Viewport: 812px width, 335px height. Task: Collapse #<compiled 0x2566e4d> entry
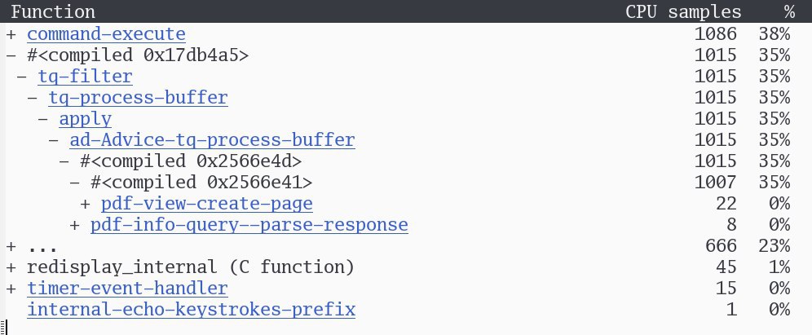[64, 161]
